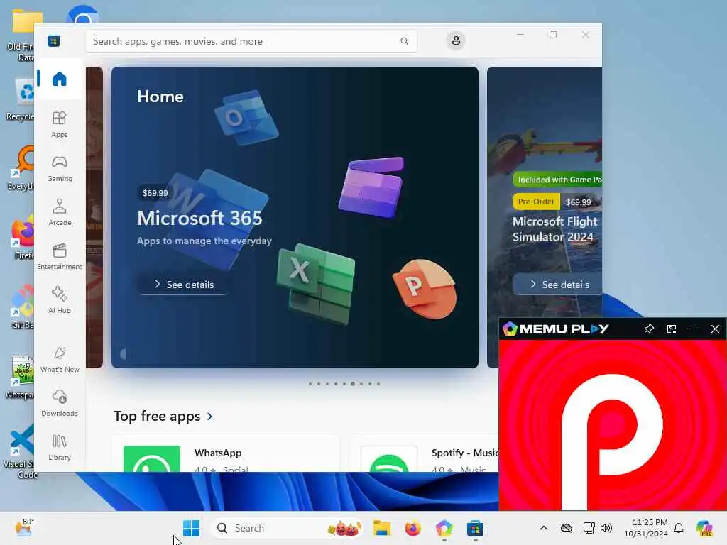Click the taskbar Search box
This screenshot has width=727, height=545.
(x=286, y=528)
